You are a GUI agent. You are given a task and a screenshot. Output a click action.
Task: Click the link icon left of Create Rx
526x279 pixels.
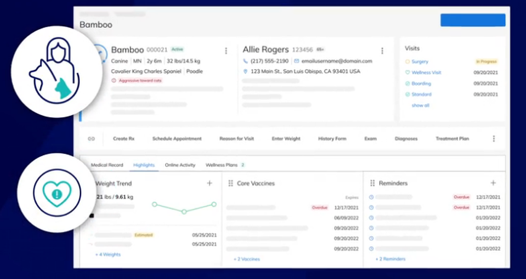(91, 138)
